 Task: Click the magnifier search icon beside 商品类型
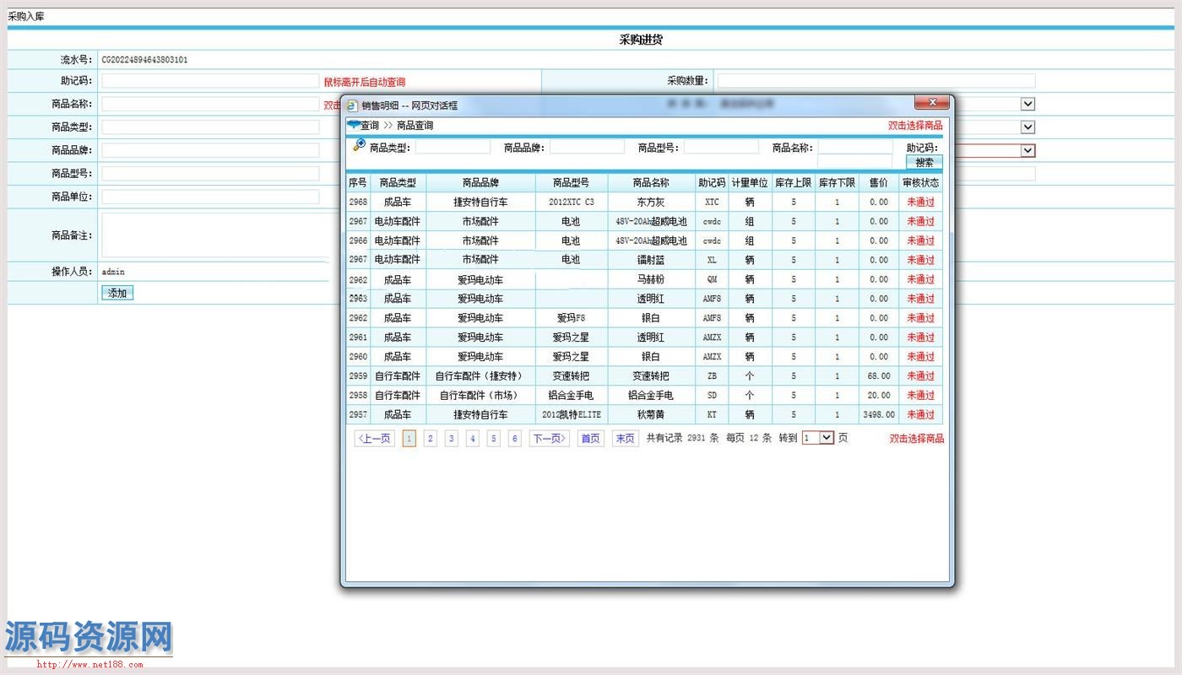(x=359, y=145)
